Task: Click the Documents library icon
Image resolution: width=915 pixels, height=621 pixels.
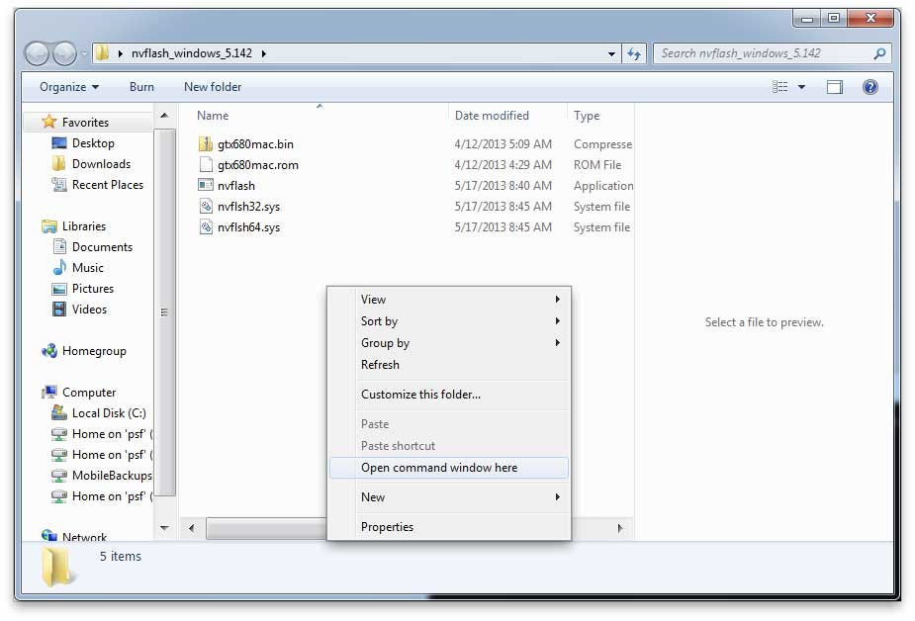Action: click(x=59, y=246)
